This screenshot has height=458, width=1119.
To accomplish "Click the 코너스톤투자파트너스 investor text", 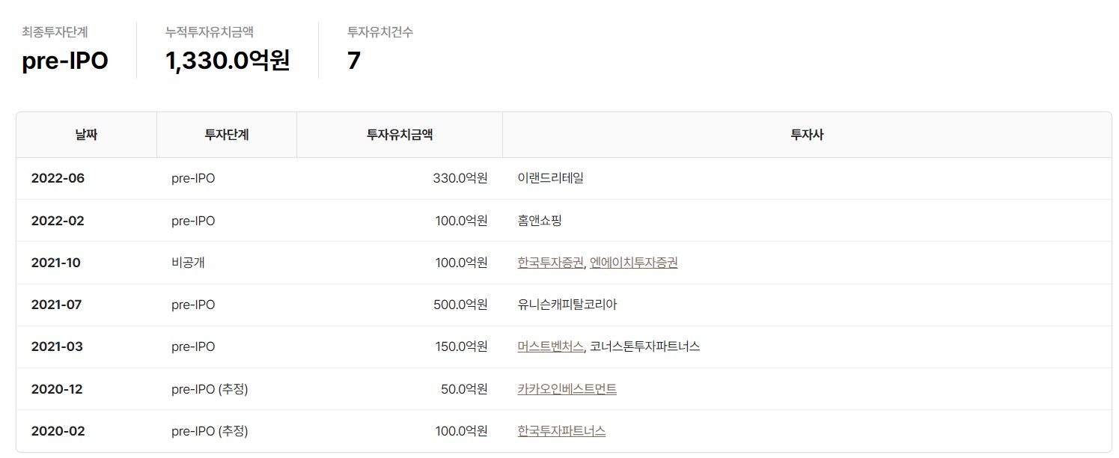I will tap(644, 346).
